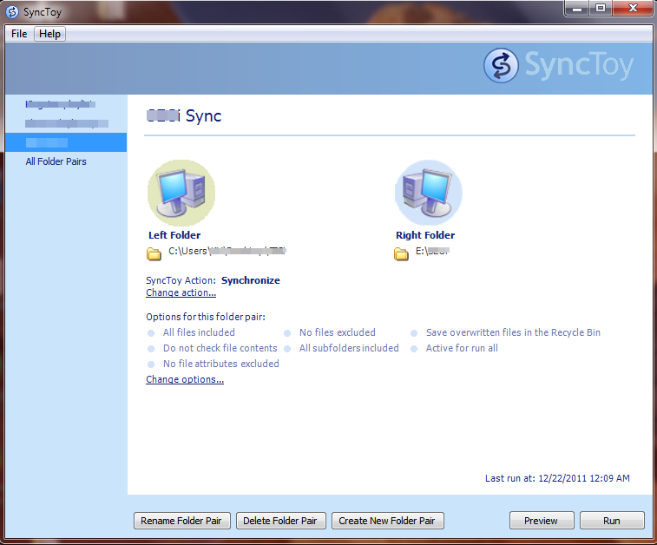
Task: Click 'All subfolders included' option text
Action: 349,348
